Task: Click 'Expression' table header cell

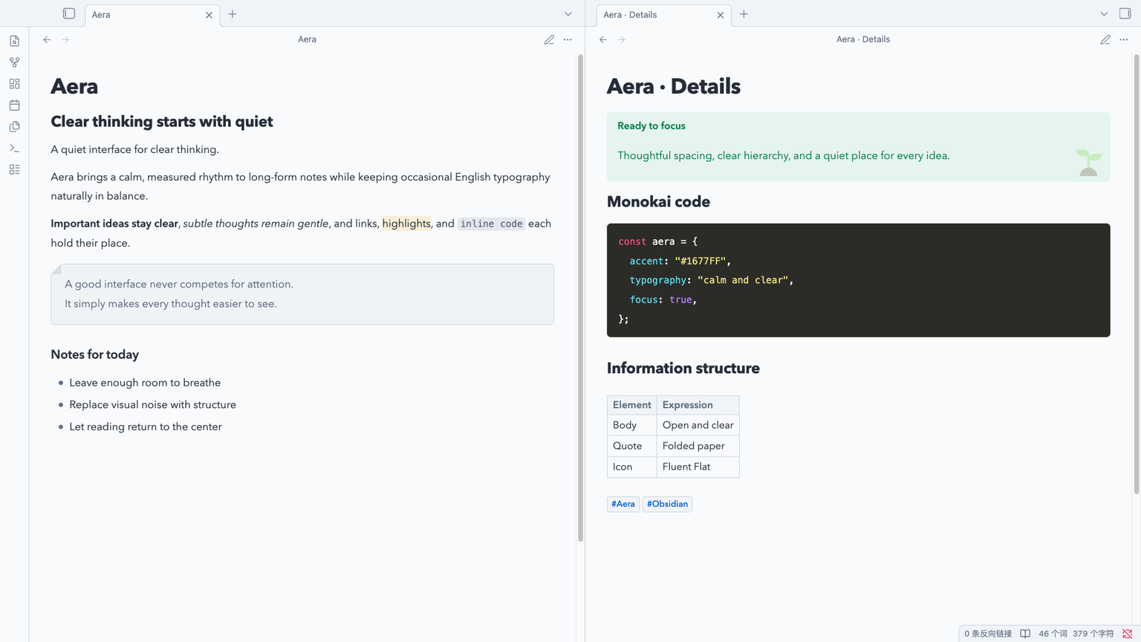Action: point(698,405)
